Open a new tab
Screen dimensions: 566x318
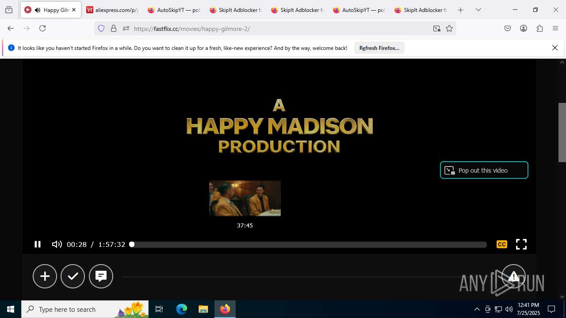[x=460, y=10]
